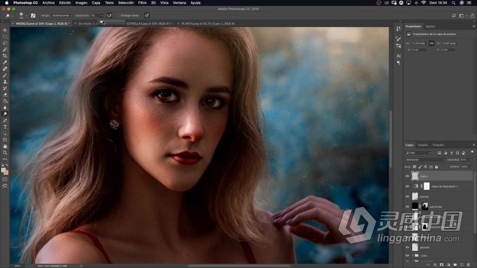
Task: Select the History Brush tool
Action: (x=5, y=88)
